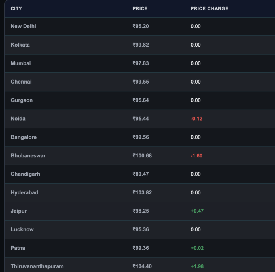Viewport: 275px width, 272px height.
Task: Click the PRICE CHANGE column header
Action: (210, 8)
